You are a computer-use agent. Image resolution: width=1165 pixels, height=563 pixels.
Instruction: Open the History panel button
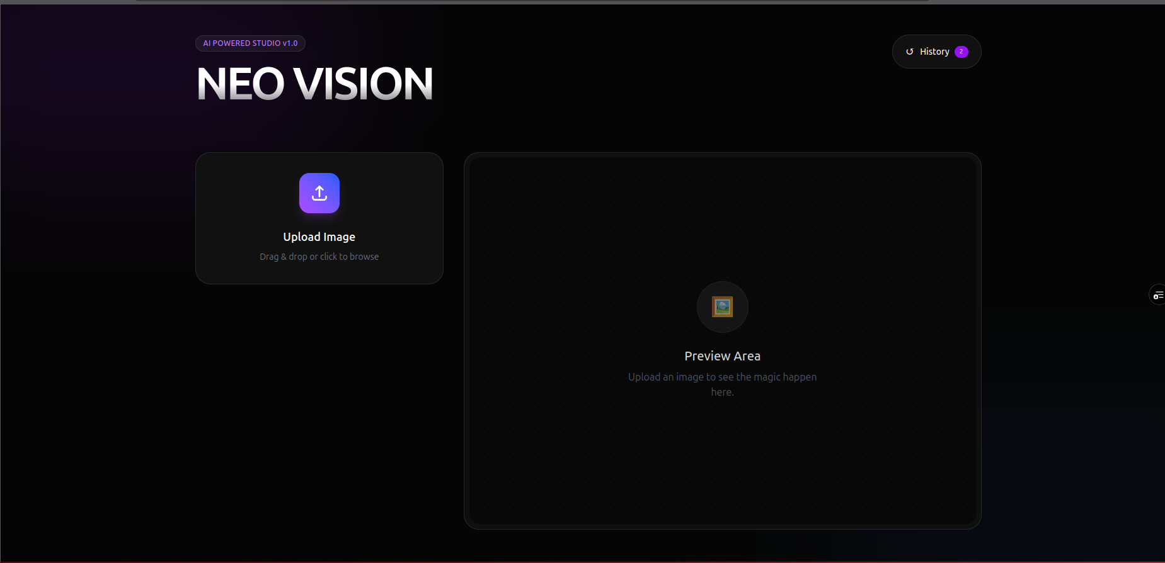pyautogui.click(x=936, y=52)
